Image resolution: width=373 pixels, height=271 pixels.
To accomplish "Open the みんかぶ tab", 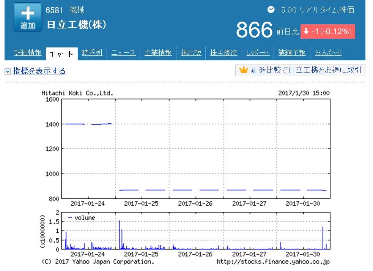I will [328, 53].
